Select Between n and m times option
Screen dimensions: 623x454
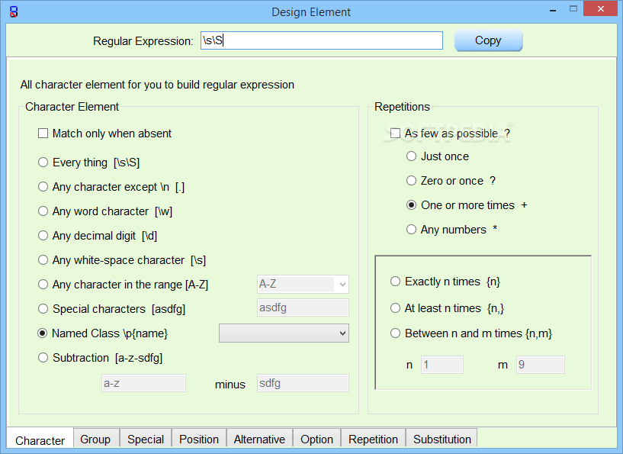pyautogui.click(x=395, y=333)
